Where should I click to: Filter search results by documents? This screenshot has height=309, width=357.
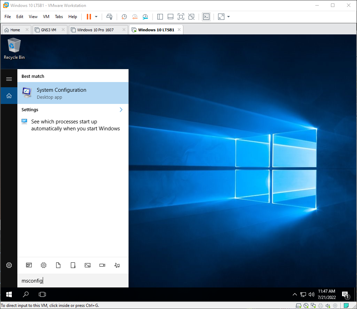point(58,265)
